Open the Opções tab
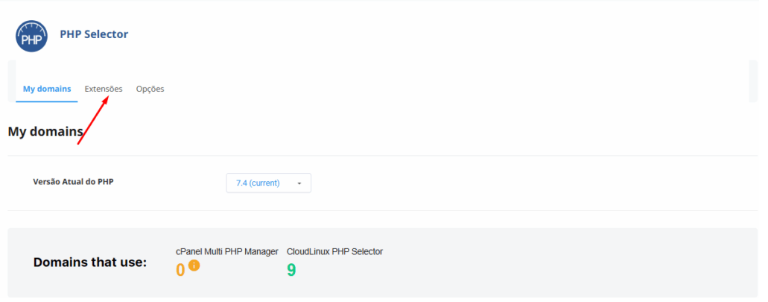Image resolution: width=768 pixels, height=302 pixels. (x=150, y=89)
